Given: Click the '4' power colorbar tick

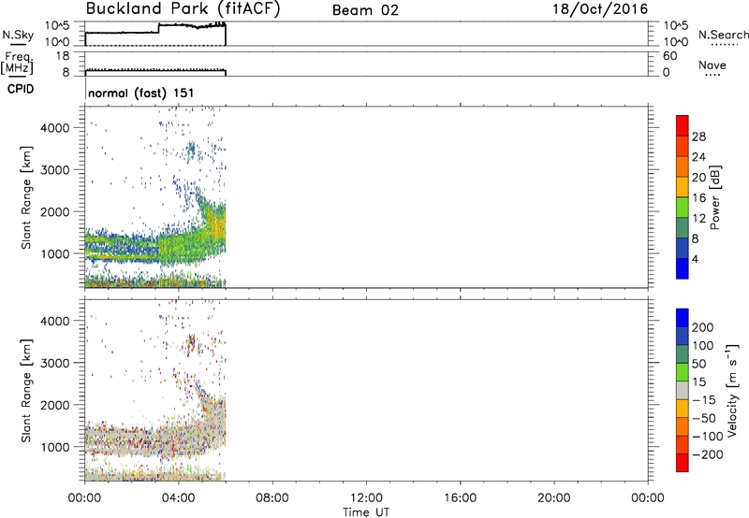Looking at the screenshot, I should [x=696, y=259].
